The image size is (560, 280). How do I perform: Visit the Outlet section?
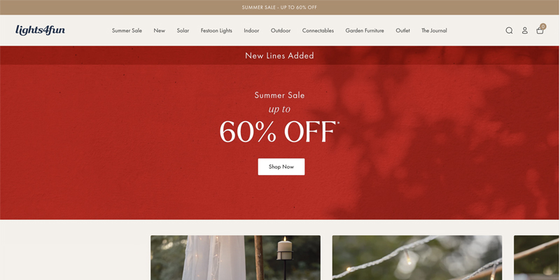(x=403, y=31)
